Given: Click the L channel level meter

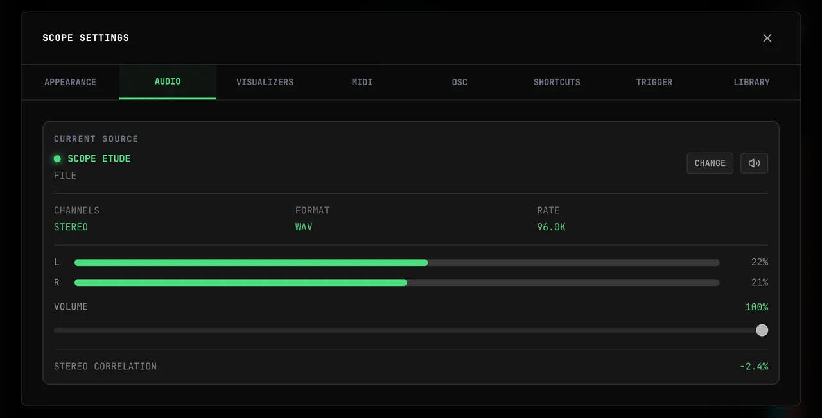Looking at the screenshot, I should 397,263.
